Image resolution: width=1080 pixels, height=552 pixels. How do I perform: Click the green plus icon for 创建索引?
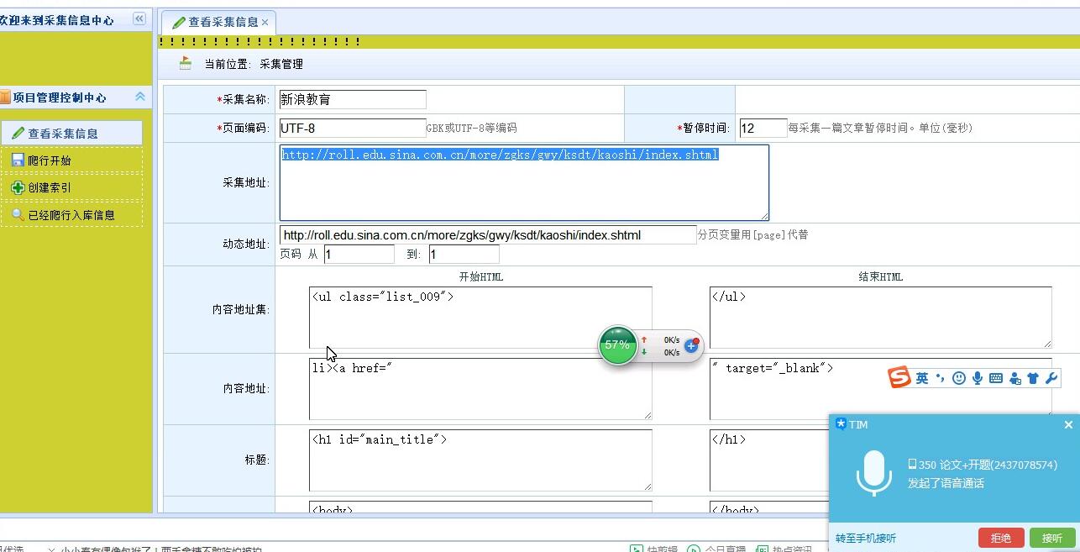18,187
